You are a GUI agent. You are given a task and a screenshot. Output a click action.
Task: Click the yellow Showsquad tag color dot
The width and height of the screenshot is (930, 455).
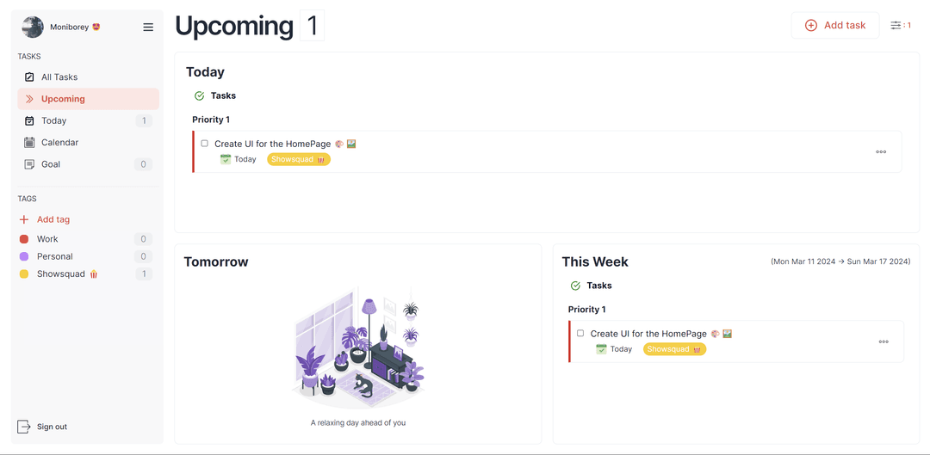(x=24, y=274)
